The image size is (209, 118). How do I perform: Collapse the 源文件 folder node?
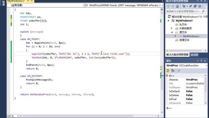[172, 32]
